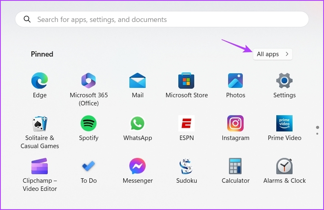Launch the To Do app
Screen dimensions: 324x210
coord(89,166)
